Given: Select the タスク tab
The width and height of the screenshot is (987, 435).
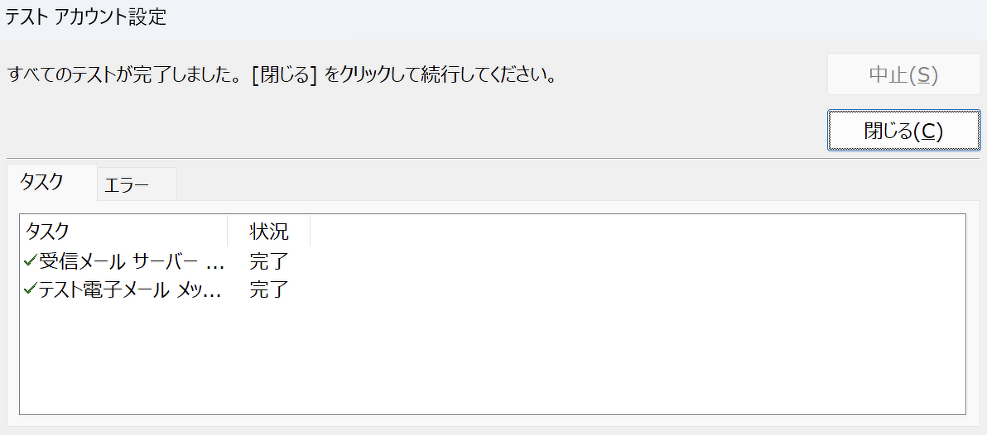Looking at the screenshot, I should tap(41, 183).
